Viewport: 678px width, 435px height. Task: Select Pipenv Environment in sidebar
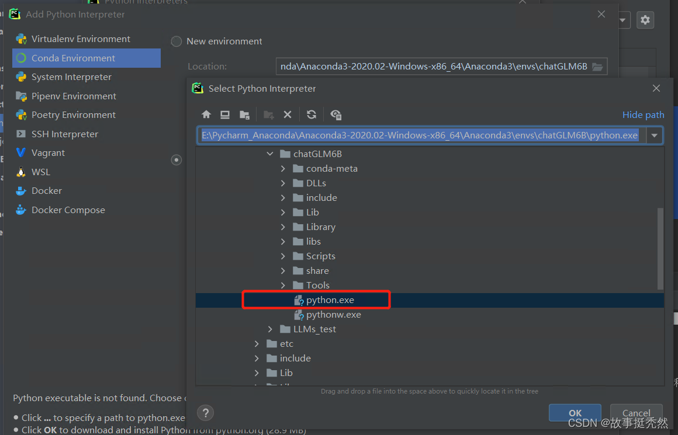[x=87, y=96]
